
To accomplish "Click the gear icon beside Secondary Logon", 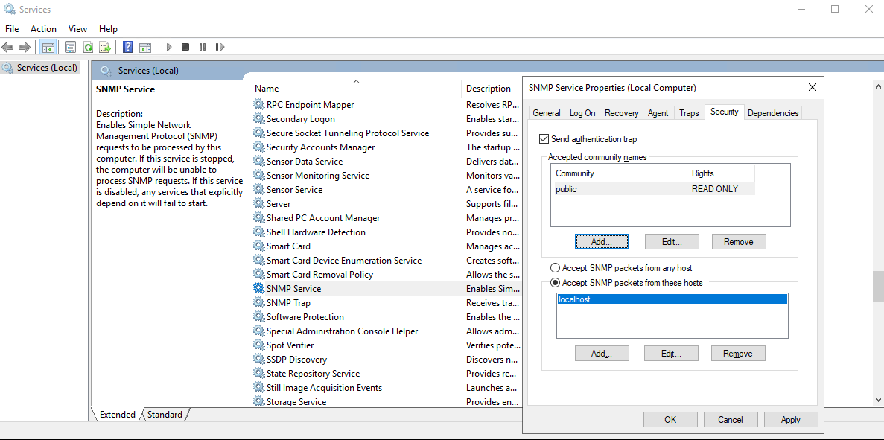I will pos(258,119).
